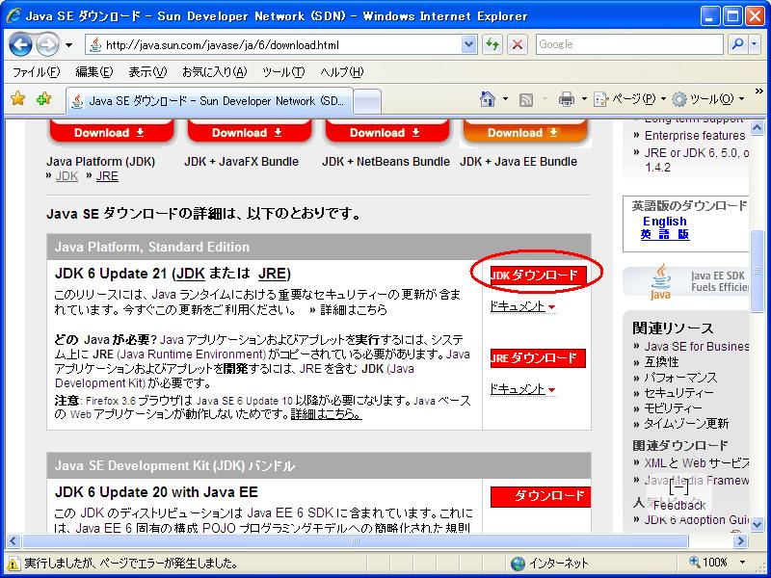Click the Favorites Center star icon
771x578 pixels.
pos(17,99)
